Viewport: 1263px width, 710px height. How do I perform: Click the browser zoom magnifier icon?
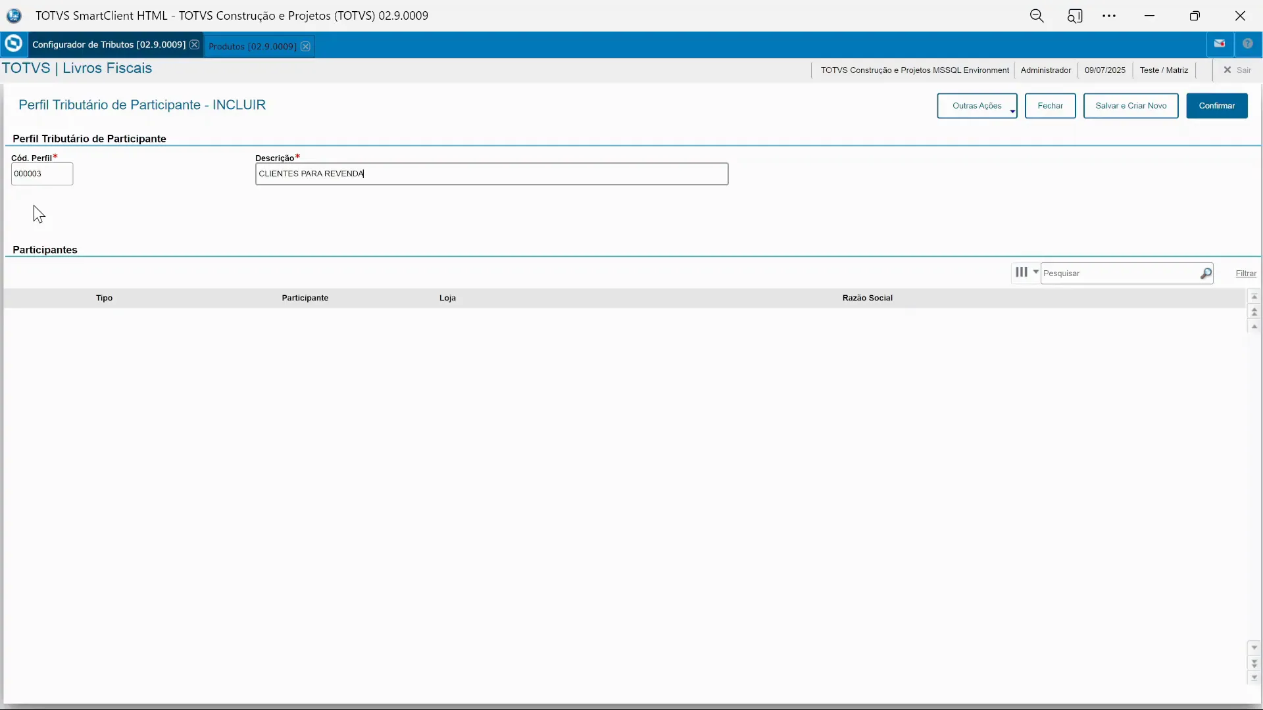[1037, 16]
